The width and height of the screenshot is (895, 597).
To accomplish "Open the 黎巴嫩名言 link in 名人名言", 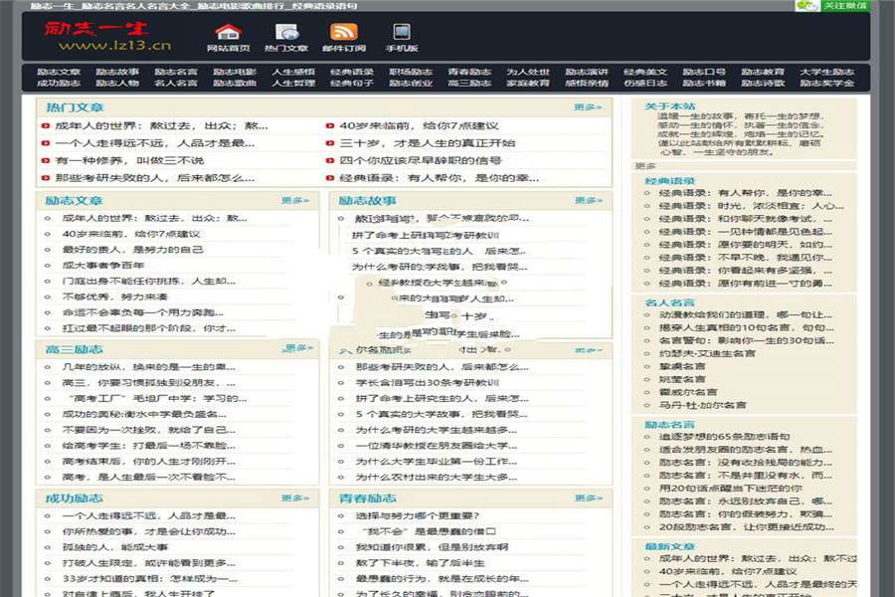I will pyautogui.click(x=681, y=366).
